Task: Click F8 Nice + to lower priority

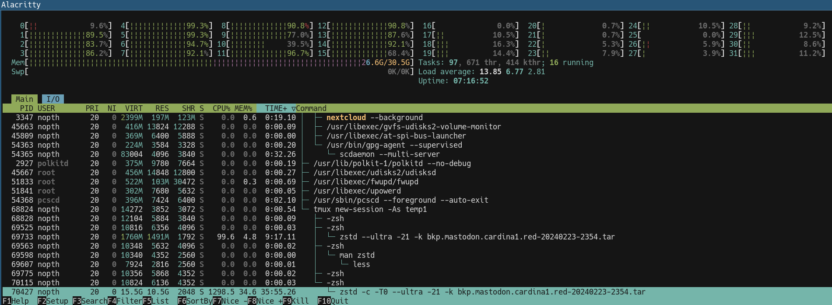Action: (265, 301)
